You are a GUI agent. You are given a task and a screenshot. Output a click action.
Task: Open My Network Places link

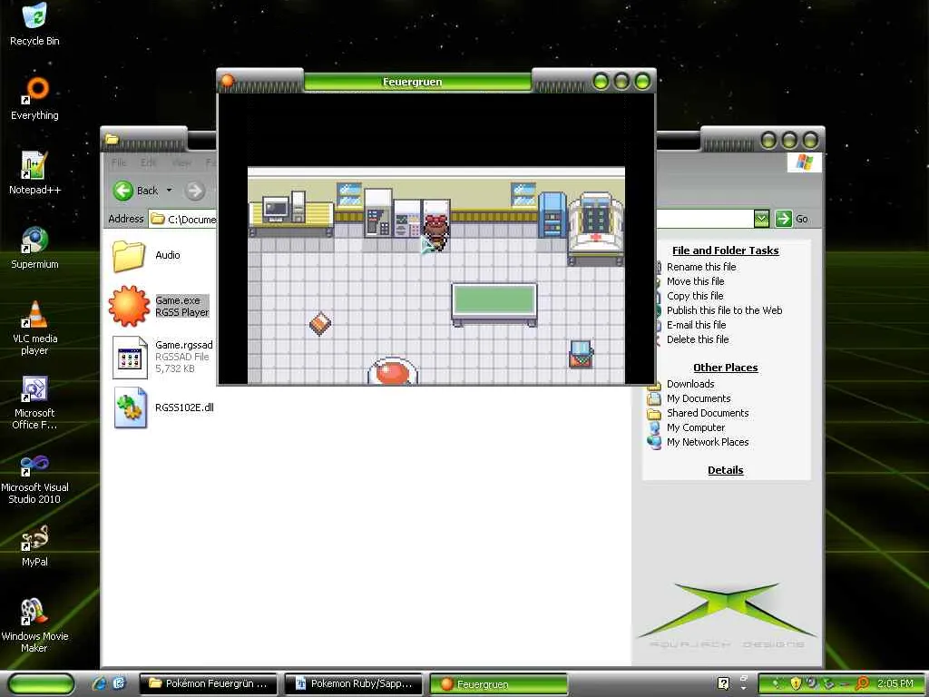(x=708, y=442)
